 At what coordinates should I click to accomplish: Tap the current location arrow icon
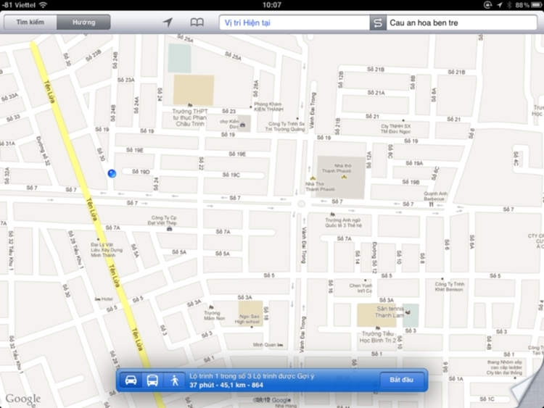[168, 22]
